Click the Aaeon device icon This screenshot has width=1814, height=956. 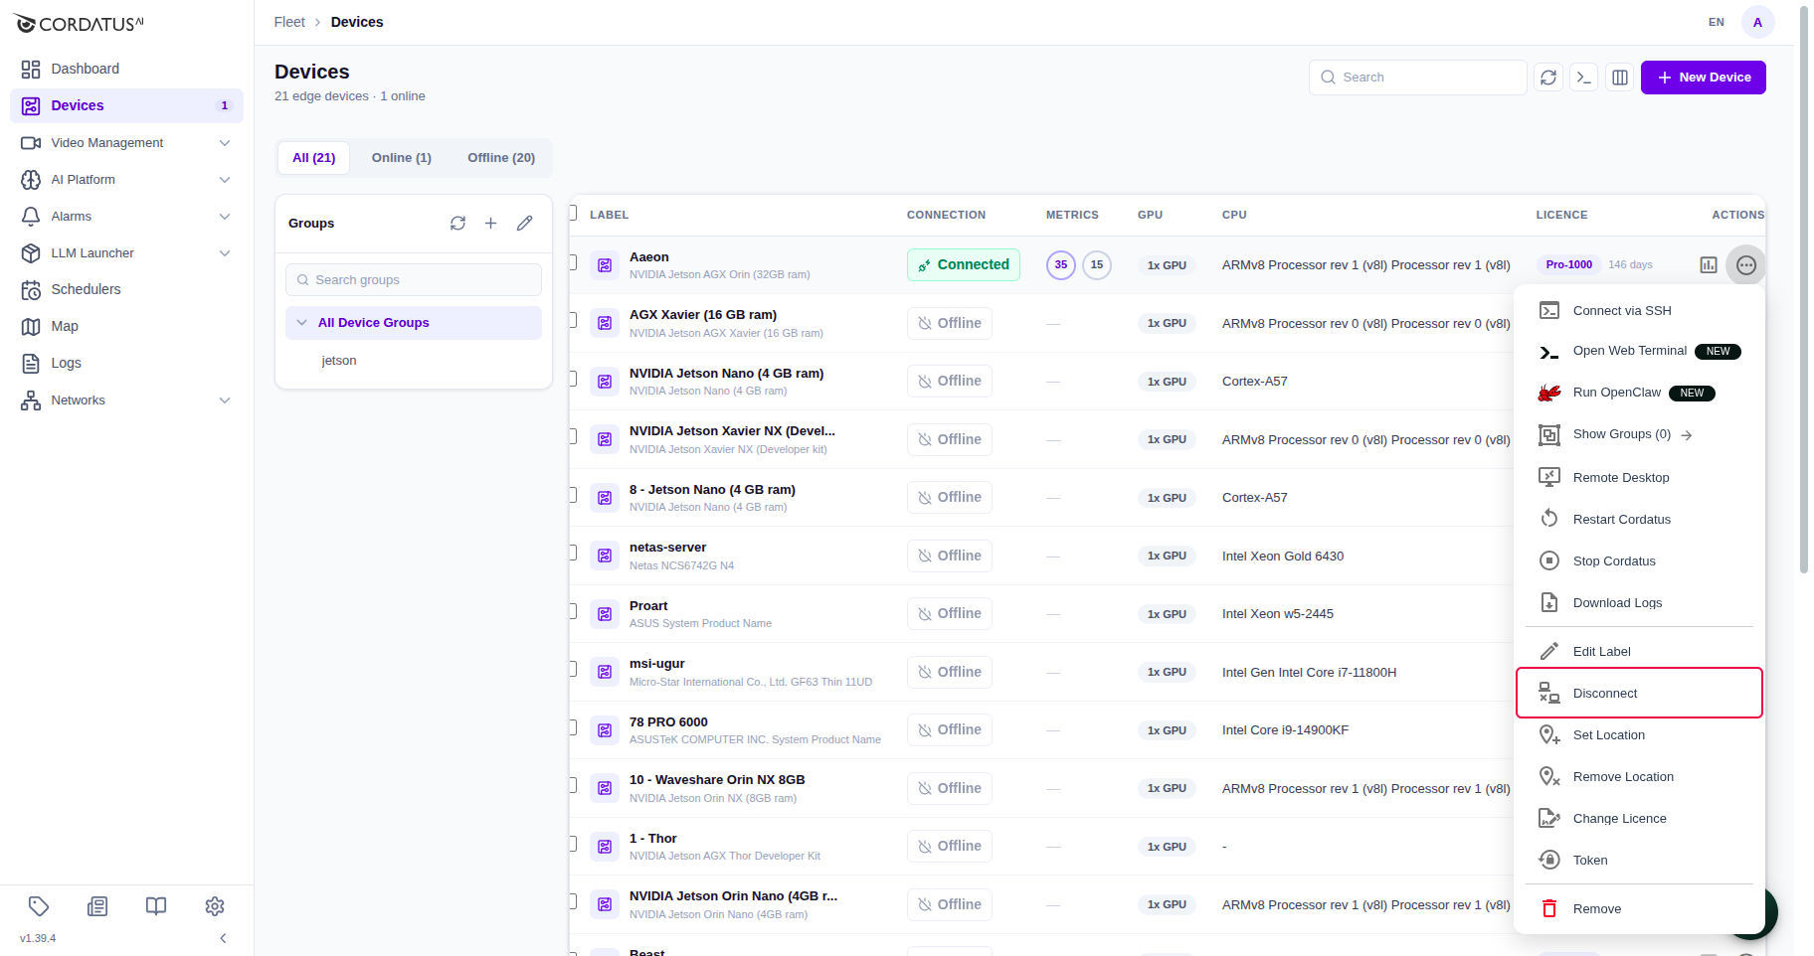pos(605,265)
